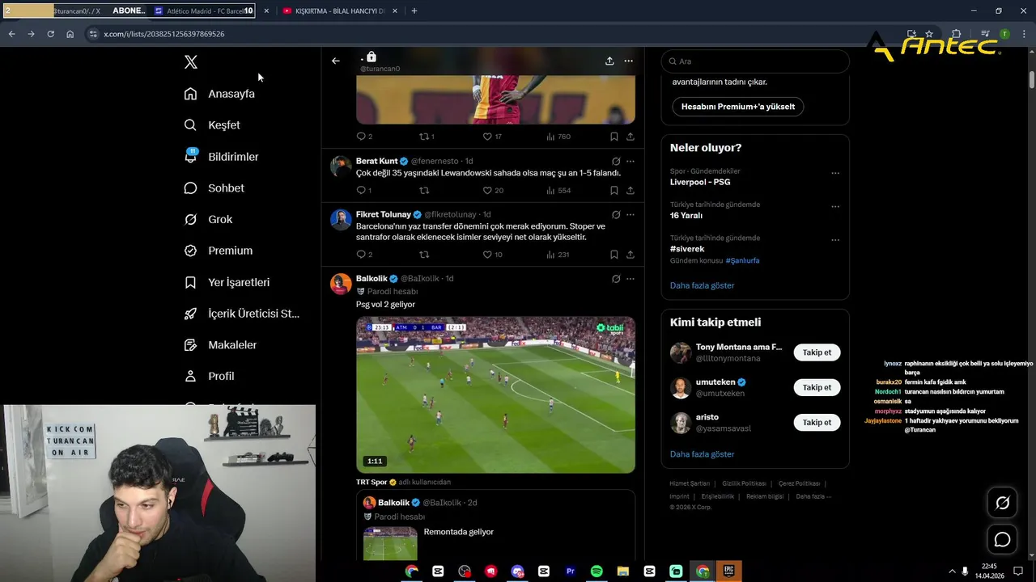Open Sohbet messages
Viewport: 1036px width, 582px height.
(214, 188)
